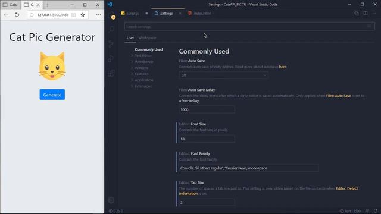Open reading view icon in address bar

click(74, 15)
